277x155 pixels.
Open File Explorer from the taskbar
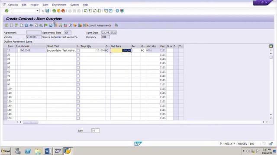pos(38,151)
